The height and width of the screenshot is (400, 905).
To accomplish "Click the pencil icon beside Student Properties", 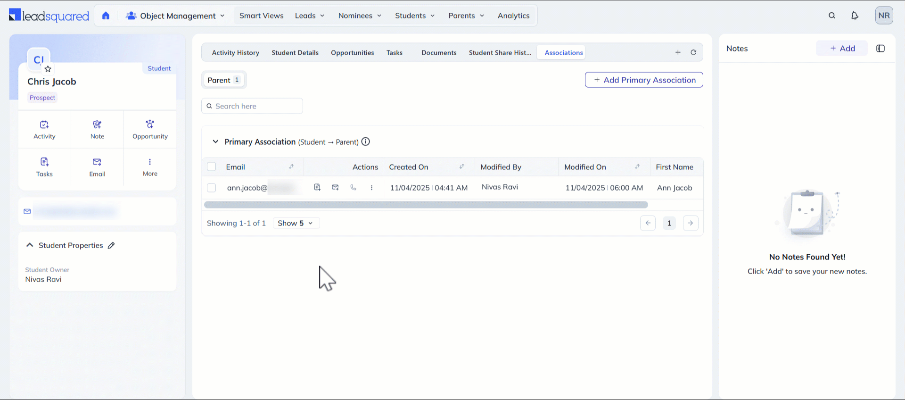I will [111, 245].
